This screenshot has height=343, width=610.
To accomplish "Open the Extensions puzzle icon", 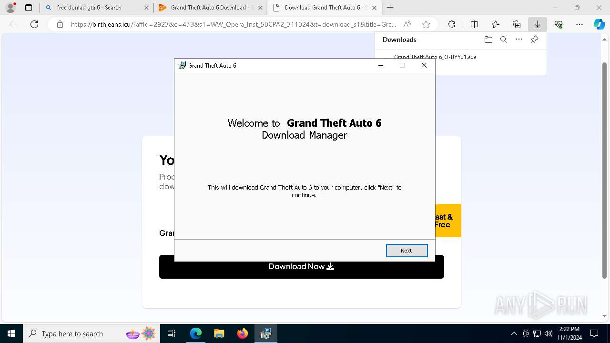I will tap(451, 24).
